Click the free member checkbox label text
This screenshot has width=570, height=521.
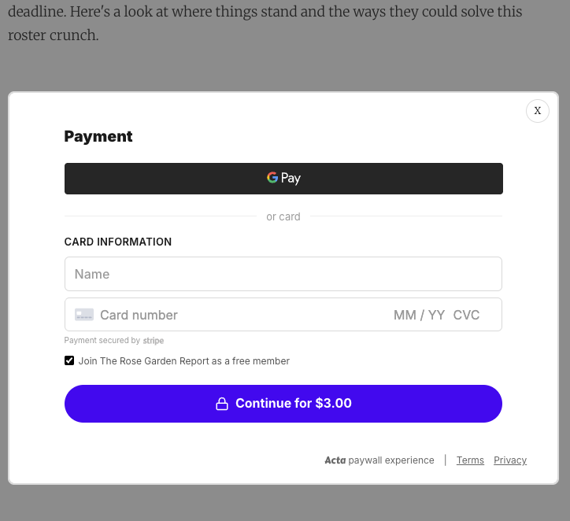184,360
